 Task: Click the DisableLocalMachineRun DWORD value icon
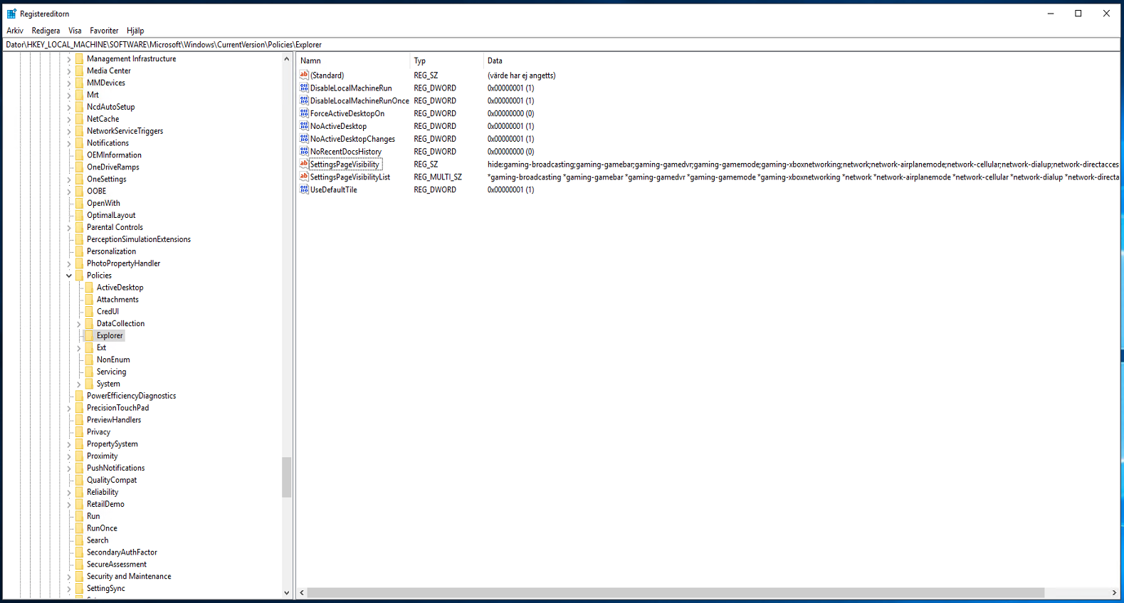(x=304, y=88)
